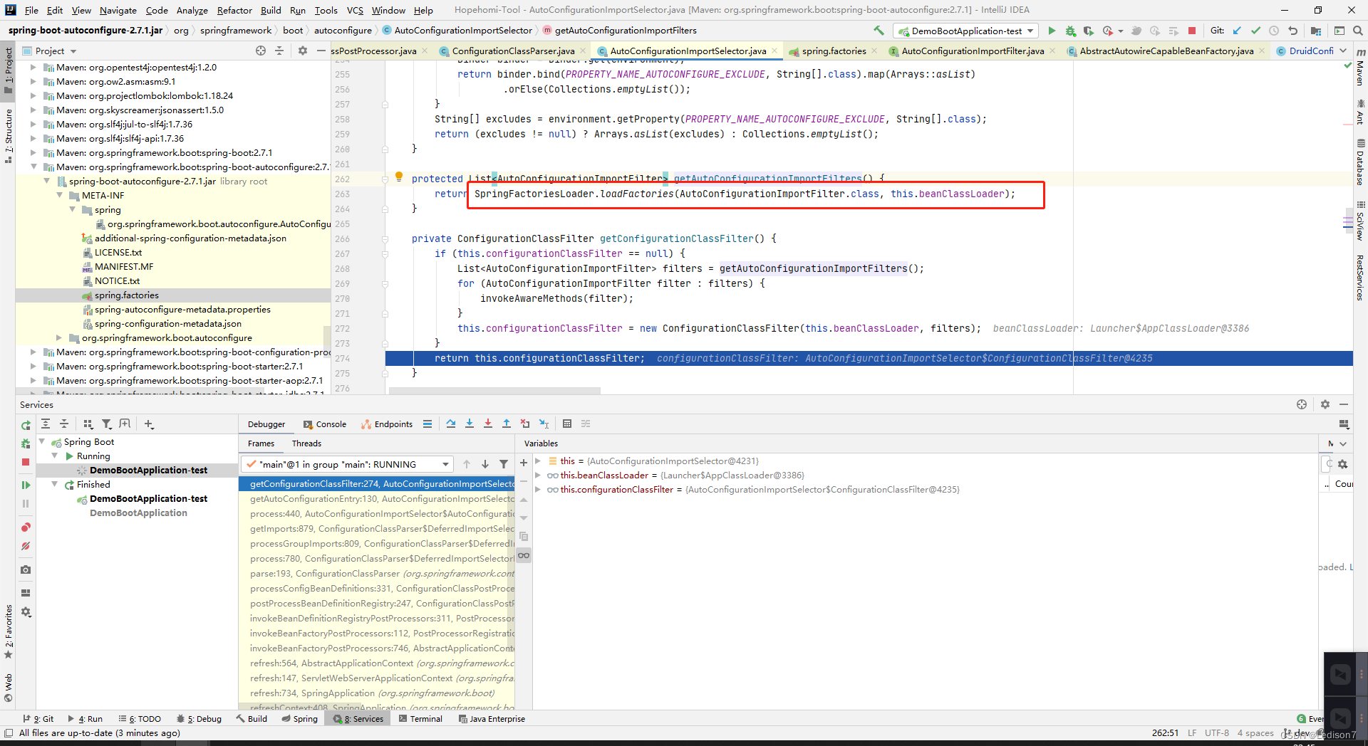
Task: Stop the running service with red square
Action: (x=26, y=462)
